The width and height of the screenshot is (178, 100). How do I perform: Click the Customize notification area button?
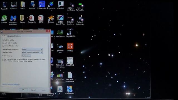[26, 56]
